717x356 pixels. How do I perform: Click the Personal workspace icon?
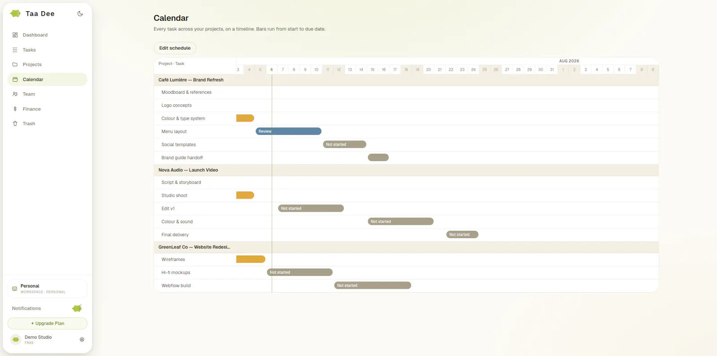click(x=14, y=289)
